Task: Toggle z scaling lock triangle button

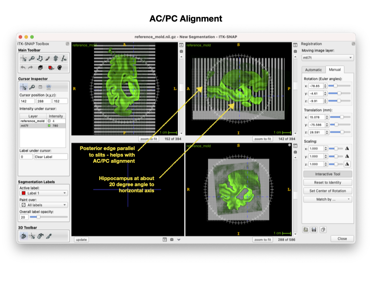Action: point(347,164)
